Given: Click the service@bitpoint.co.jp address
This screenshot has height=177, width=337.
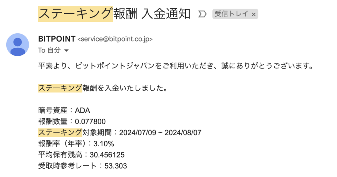Looking at the screenshot, I should [x=115, y=39].
